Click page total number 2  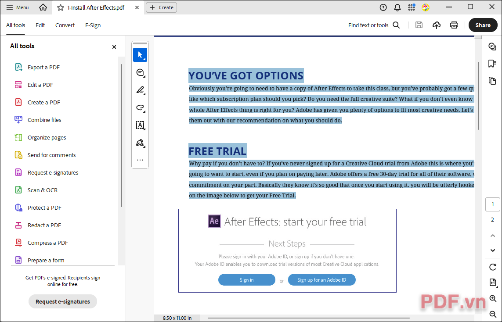pyautogui.click(x=492, y=220)
